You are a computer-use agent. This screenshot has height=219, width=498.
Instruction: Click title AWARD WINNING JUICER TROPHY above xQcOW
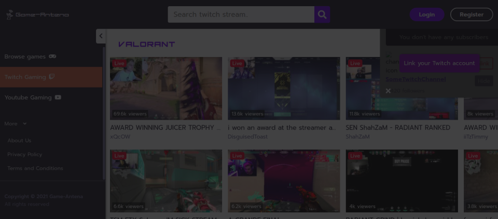point(165,128)
